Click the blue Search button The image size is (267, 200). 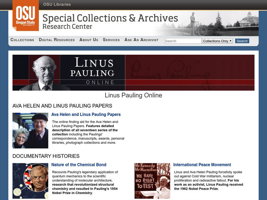click(x=242, y=41)
